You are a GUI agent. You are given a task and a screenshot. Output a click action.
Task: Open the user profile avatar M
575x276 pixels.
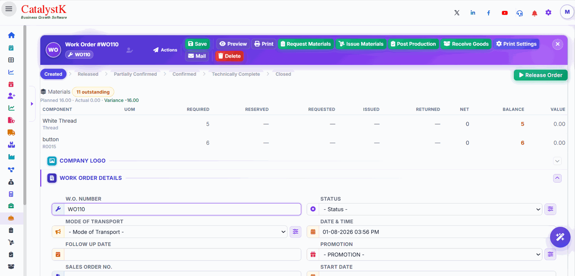point(567,12)
